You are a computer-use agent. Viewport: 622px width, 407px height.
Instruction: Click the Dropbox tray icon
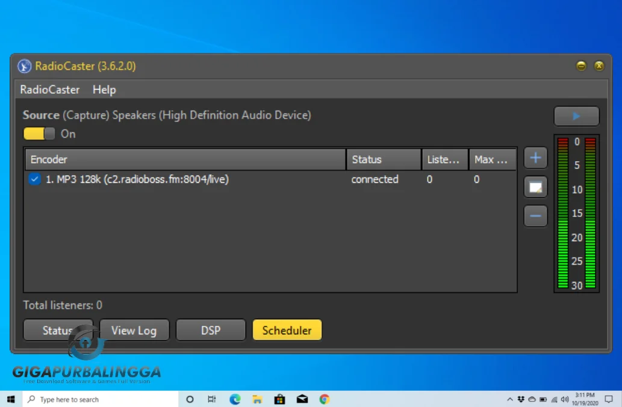pyautogui.click(x=521, y=399)
